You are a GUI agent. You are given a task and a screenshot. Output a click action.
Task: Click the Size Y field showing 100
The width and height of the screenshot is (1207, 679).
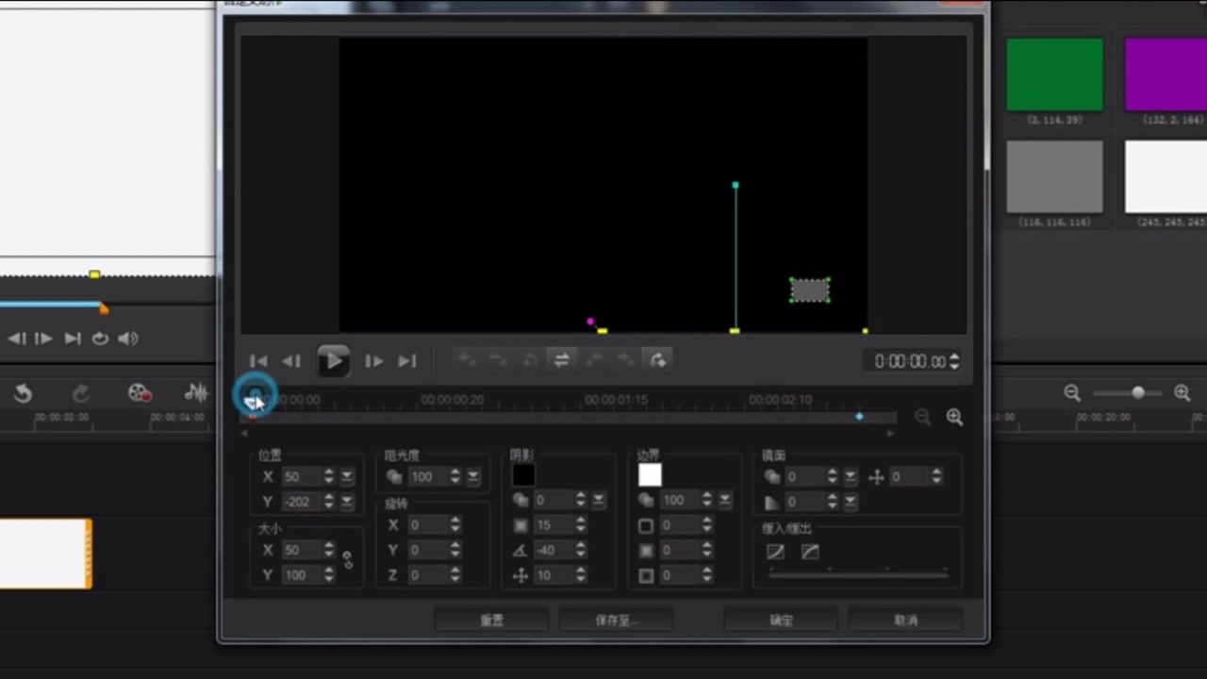click(301, 574)
